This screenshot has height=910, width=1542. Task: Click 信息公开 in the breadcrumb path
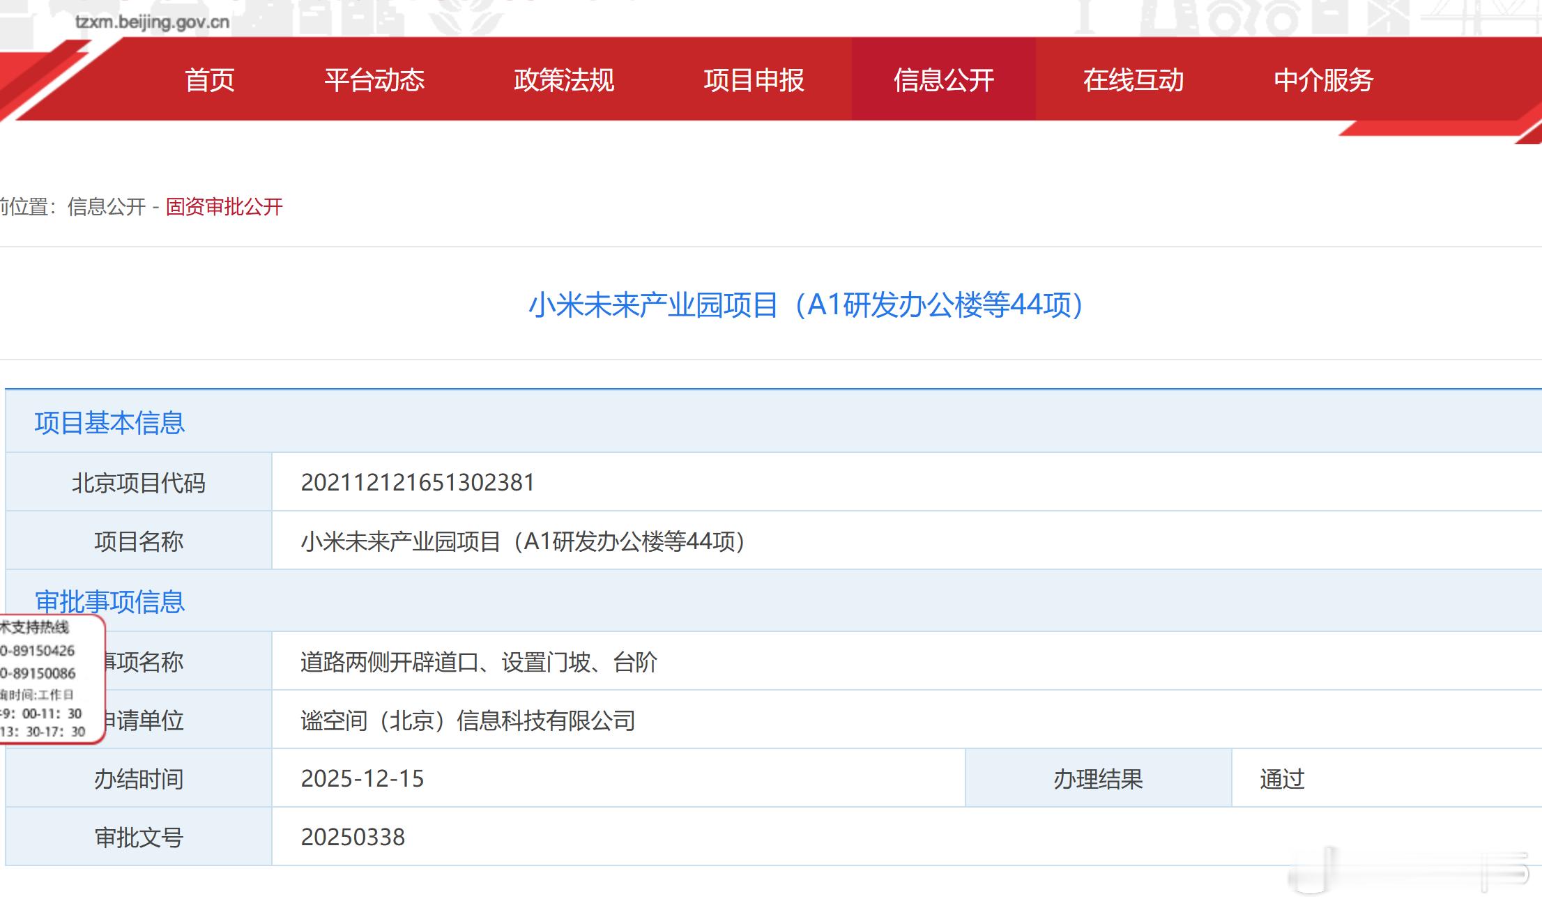click(x=107, y=207)
